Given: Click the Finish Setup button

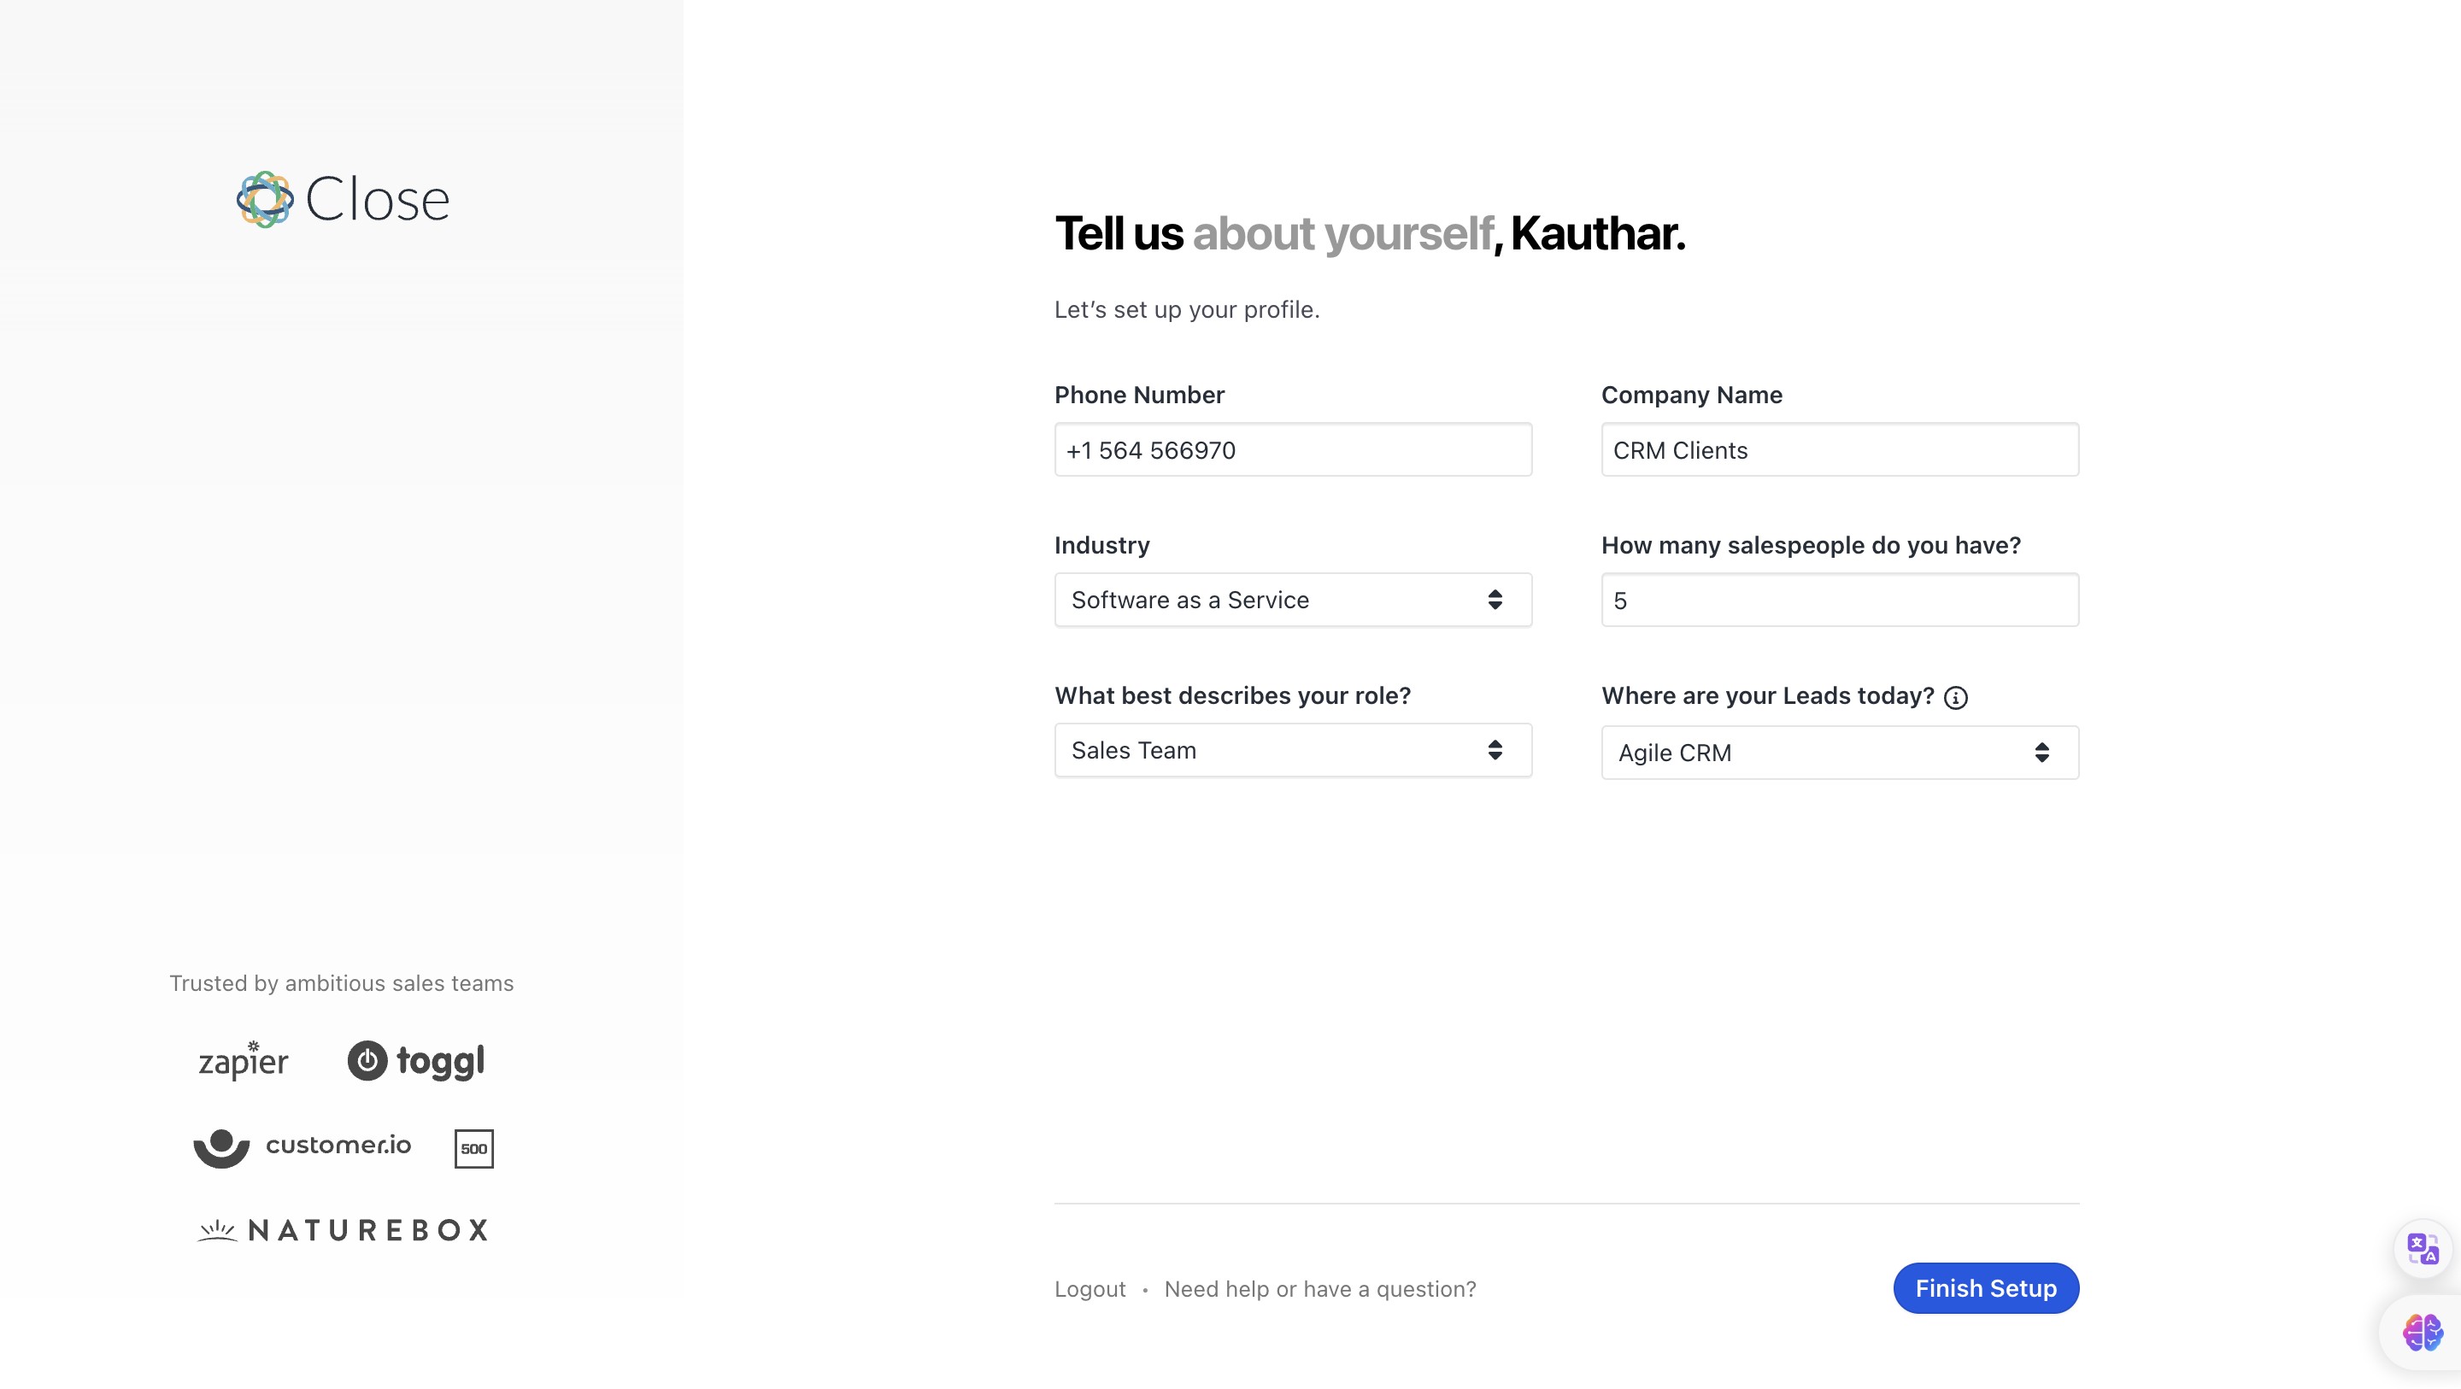Looking at the screenshot, I should point(1985,1287).
